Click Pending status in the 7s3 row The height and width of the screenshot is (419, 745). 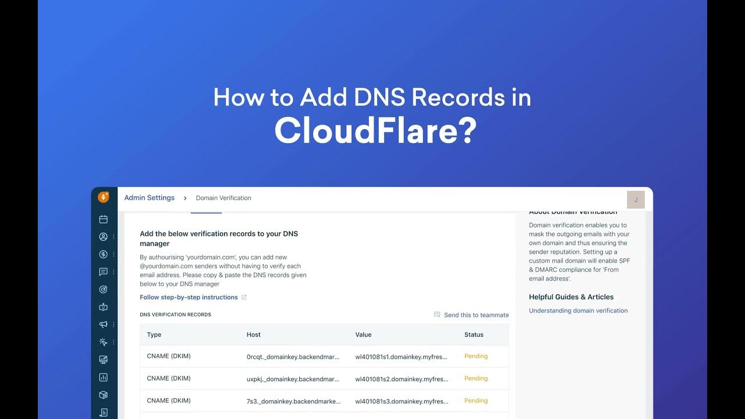pyautogui.click(x=476, y=400)
